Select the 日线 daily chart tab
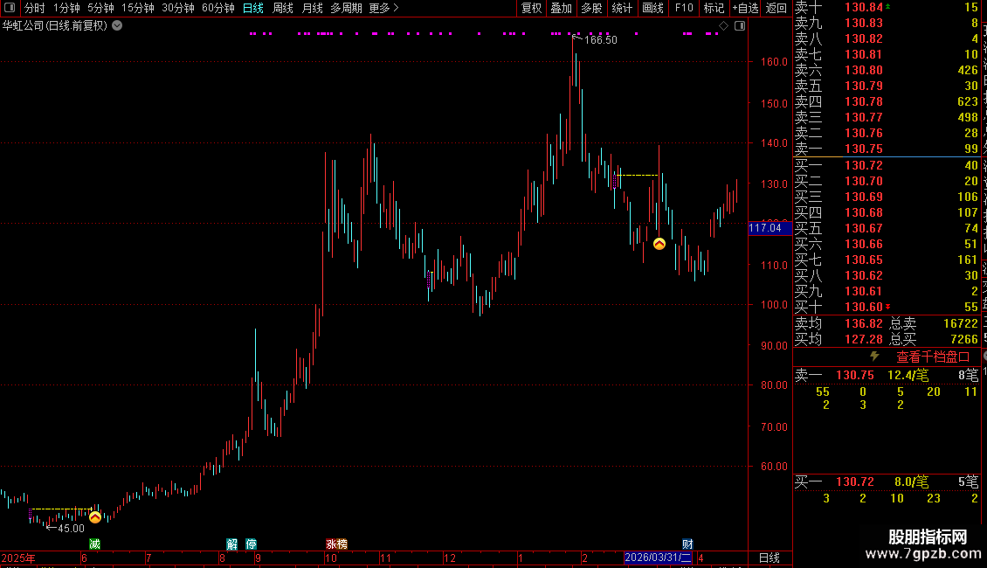 [x=253, y=8]
